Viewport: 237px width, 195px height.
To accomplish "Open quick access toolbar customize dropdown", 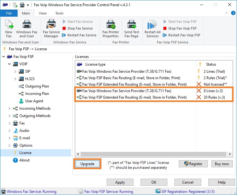I will (x=28, y=5).
